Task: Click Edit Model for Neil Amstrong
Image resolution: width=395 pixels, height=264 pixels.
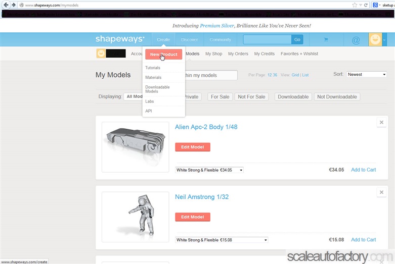Action: click(193, 217)
